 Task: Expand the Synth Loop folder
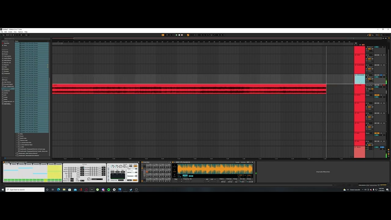coord(17,138)
